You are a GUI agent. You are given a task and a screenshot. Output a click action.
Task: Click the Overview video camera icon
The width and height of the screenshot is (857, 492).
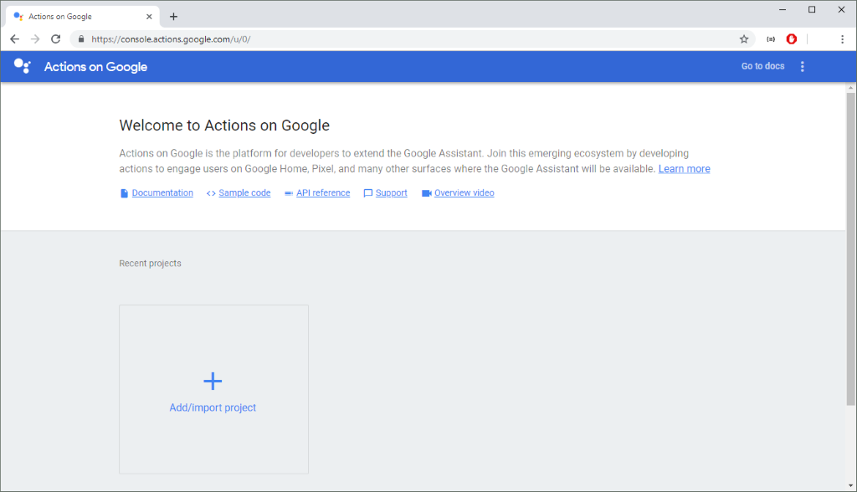(426, 193)
